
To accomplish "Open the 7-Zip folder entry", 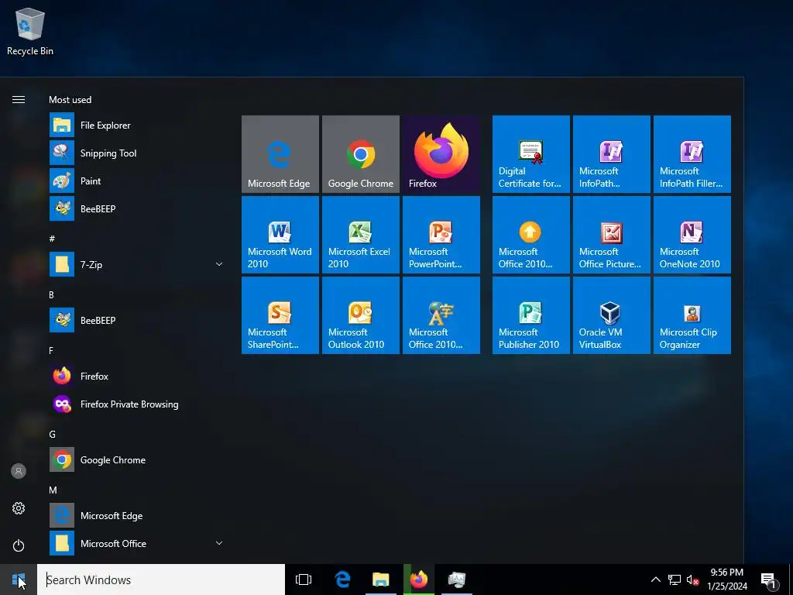I will pyautogui.click(x=136, y=264).
